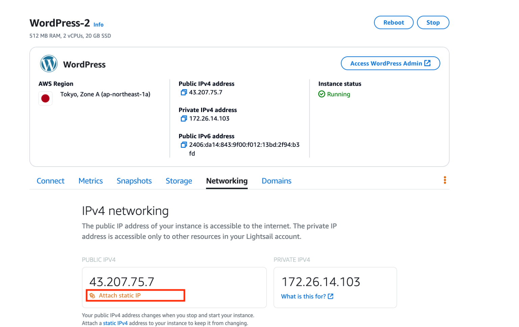
Task: Click the green Running status check icon
Action: 322,94
